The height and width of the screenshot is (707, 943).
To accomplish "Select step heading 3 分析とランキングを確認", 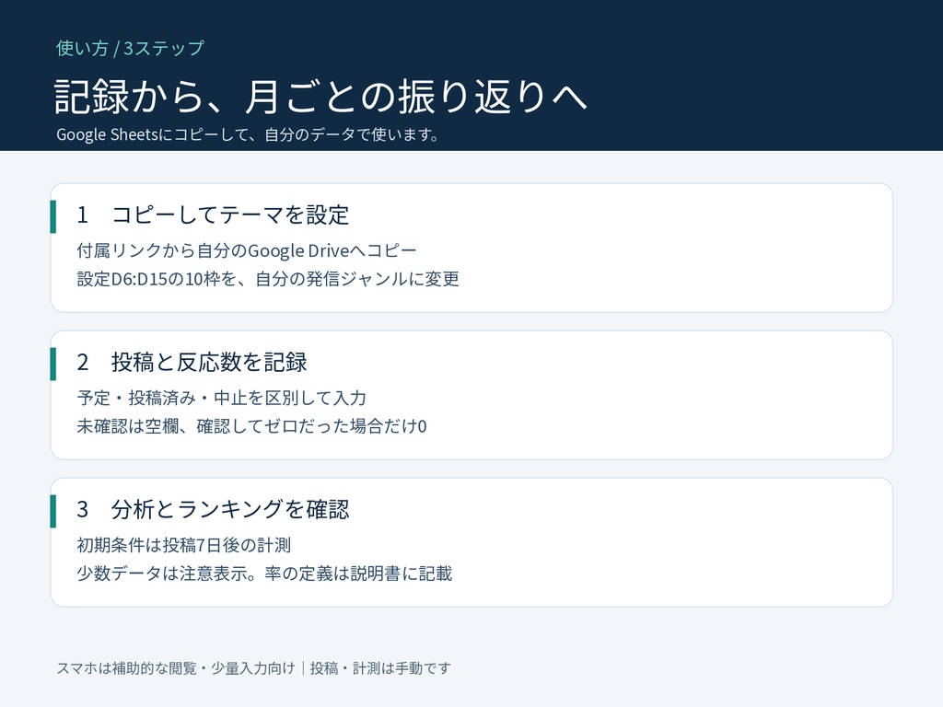I will pyautogui.click(x=213, y=509).
